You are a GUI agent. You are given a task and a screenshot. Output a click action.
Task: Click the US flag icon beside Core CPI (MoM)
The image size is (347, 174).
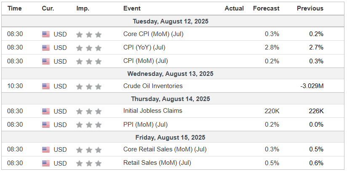click(x=46, y=34)
